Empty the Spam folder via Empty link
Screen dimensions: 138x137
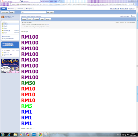[16, 30]
